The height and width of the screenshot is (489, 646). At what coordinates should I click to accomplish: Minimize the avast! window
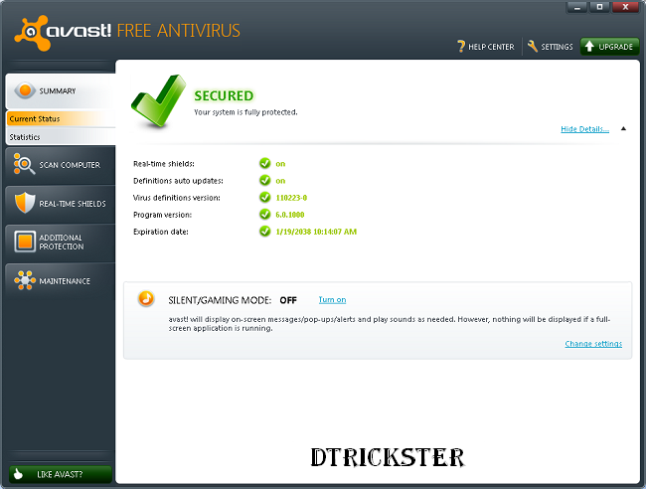click(x=577, y=7)
